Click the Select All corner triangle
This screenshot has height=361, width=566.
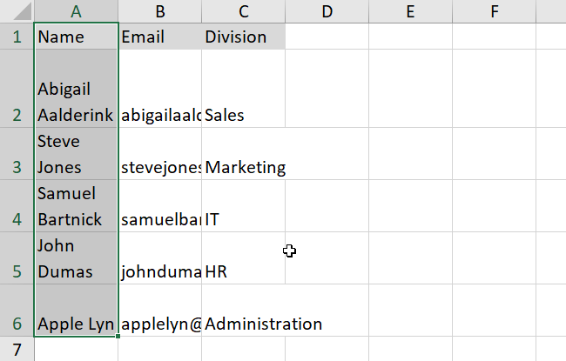coord(17,11)
